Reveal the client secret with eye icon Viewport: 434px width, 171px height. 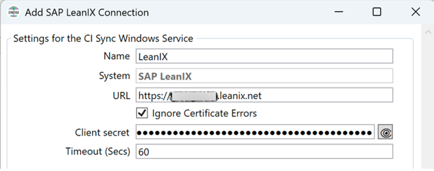pyautogui.click(x=385, y=132)
